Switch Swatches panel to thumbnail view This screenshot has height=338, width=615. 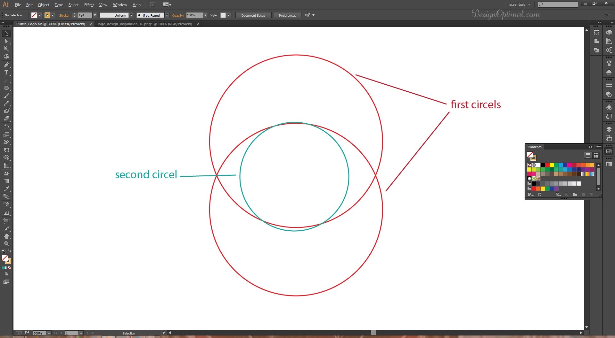[596, 155]
